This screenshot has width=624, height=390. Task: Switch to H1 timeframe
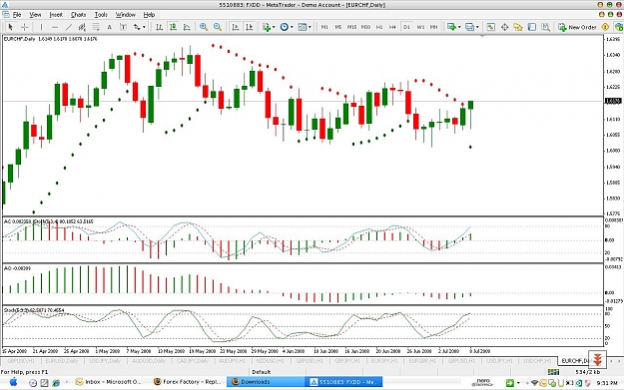click(379, 27)
